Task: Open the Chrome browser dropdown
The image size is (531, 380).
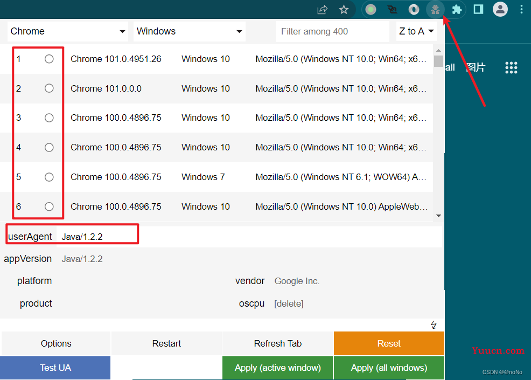Action: coord(68,31)
